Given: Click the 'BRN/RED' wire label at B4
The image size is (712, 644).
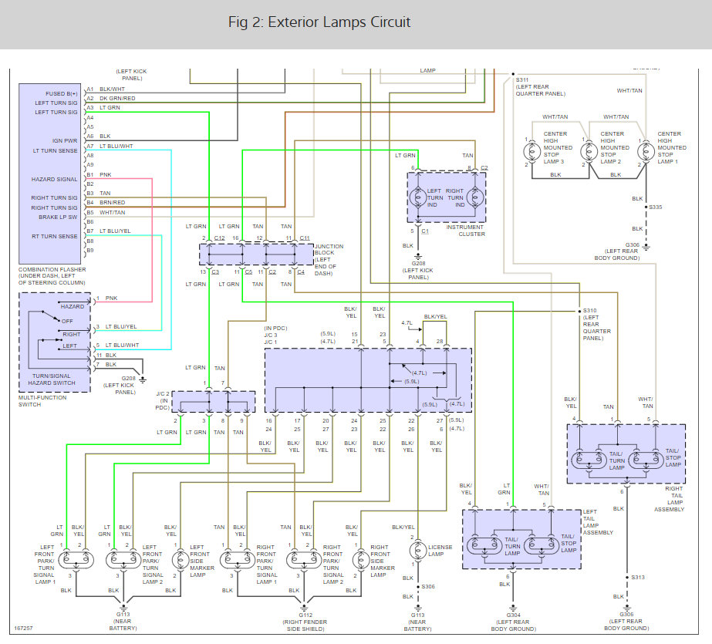Looking at the screenshot, I should 112,202.
